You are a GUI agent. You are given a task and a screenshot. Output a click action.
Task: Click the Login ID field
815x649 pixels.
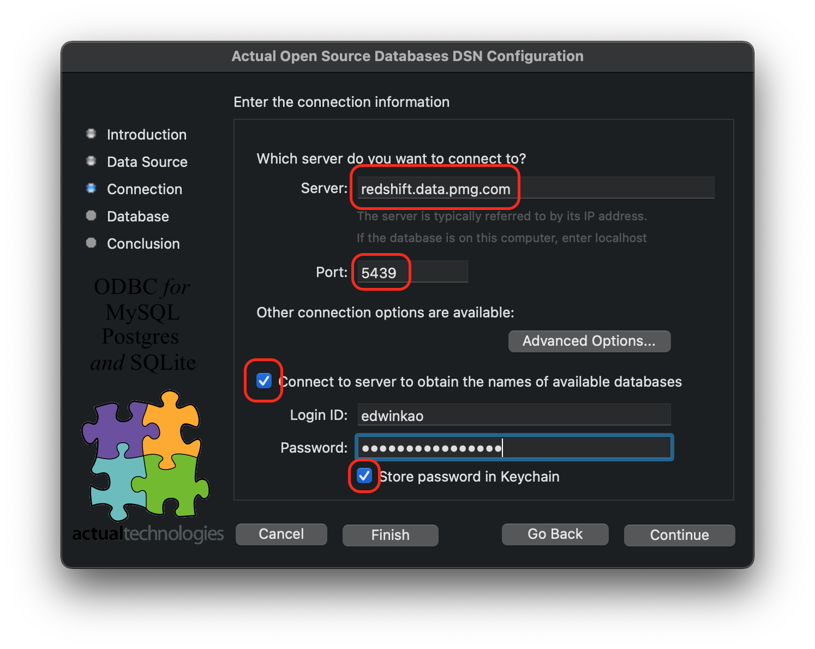[514, 414]
